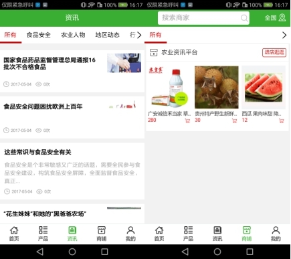This screenshot has width=291, height=259.
Task: Open 商铺 shop icon in left screen
Action: point(102,234)
